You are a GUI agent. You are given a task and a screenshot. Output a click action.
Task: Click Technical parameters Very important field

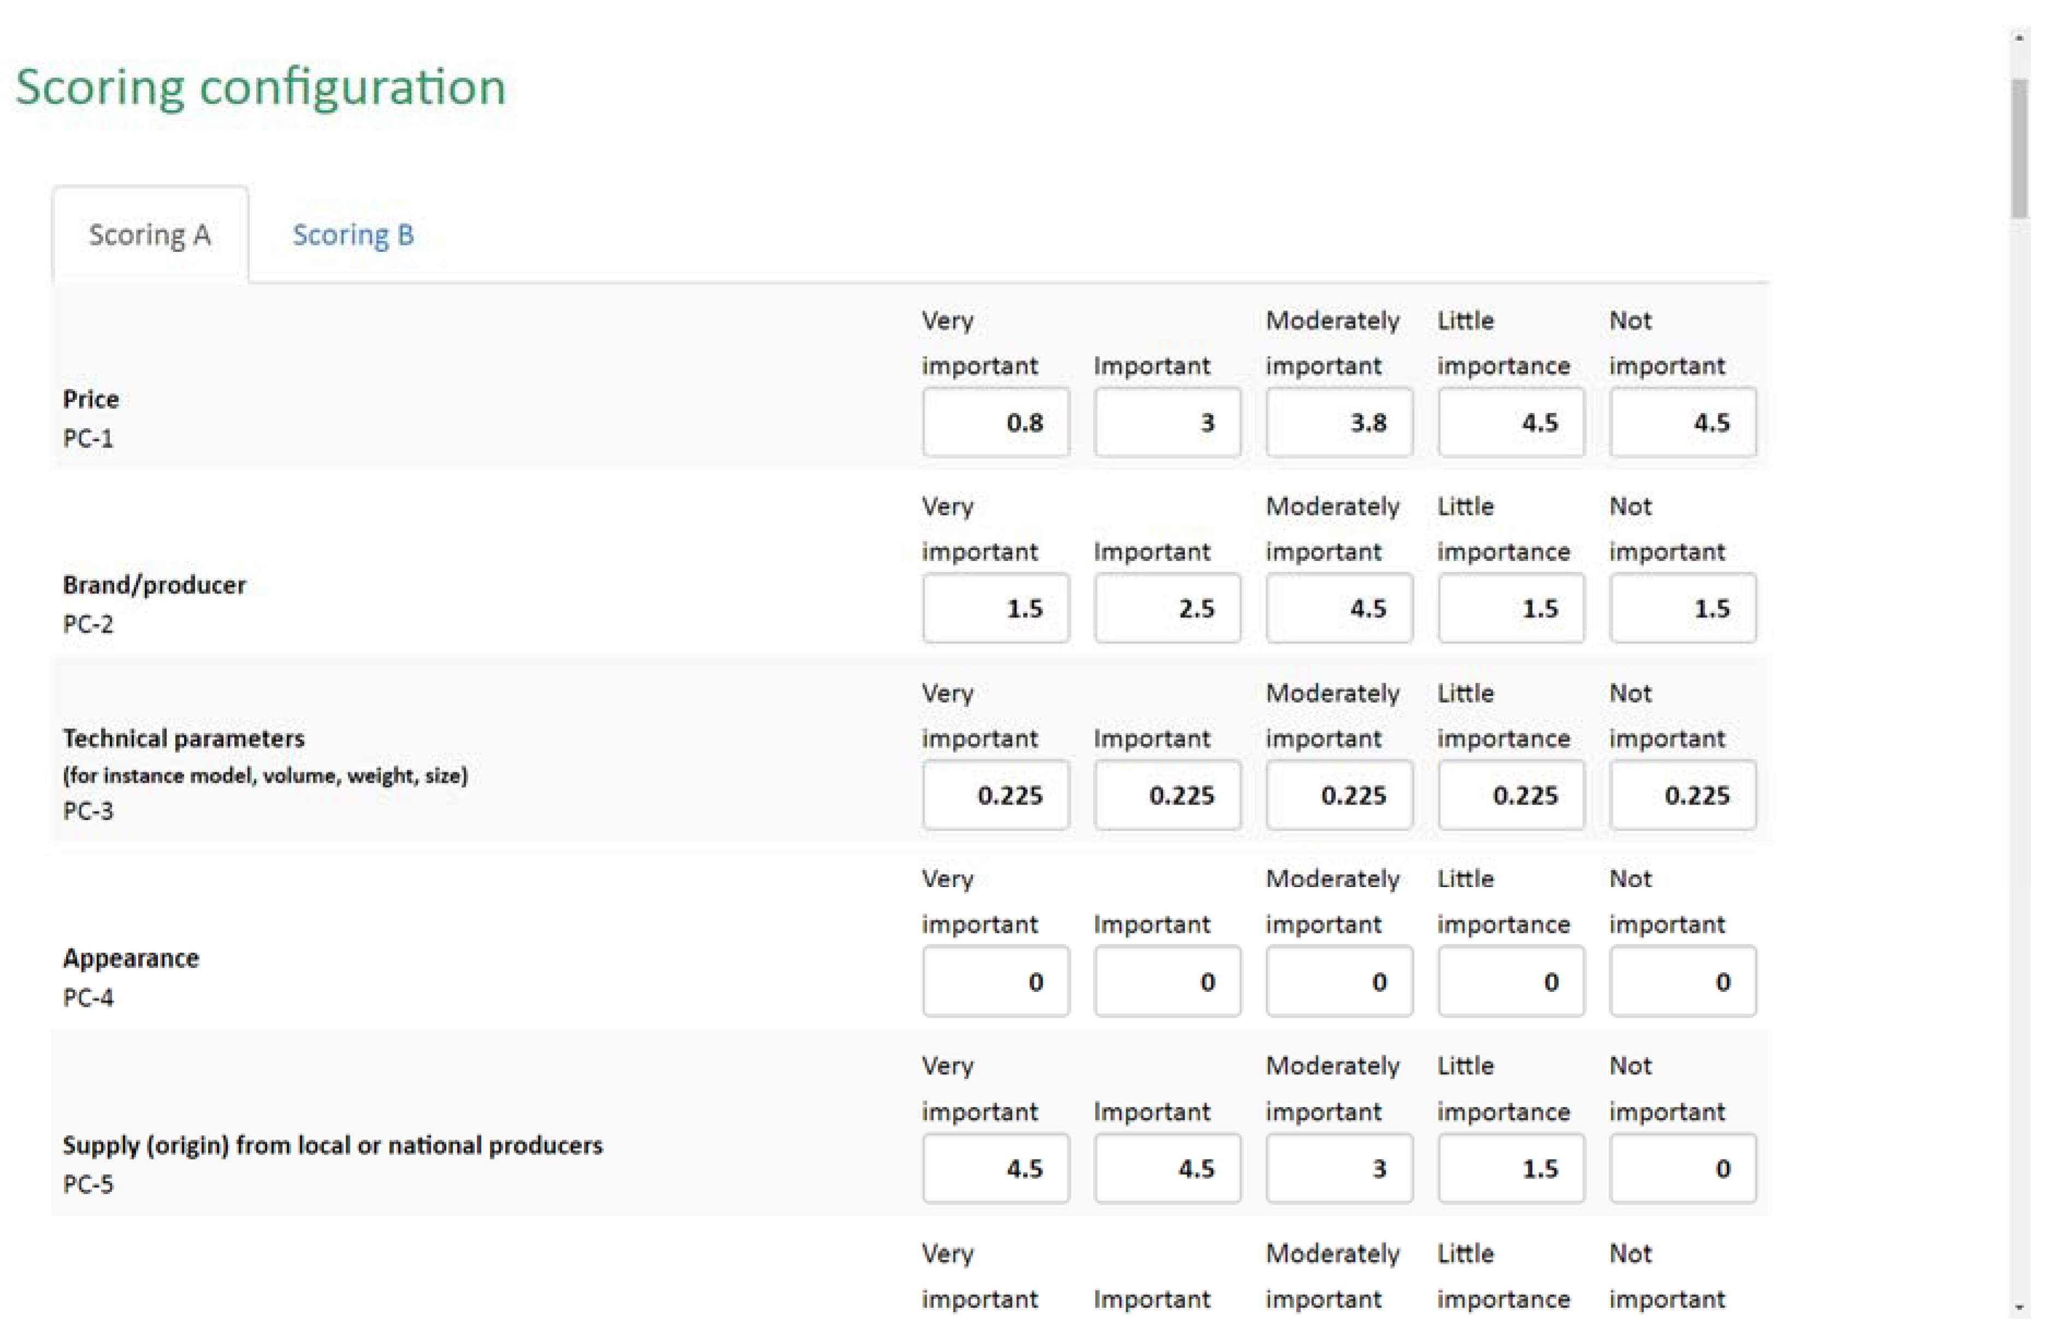(x=996, y=795)
